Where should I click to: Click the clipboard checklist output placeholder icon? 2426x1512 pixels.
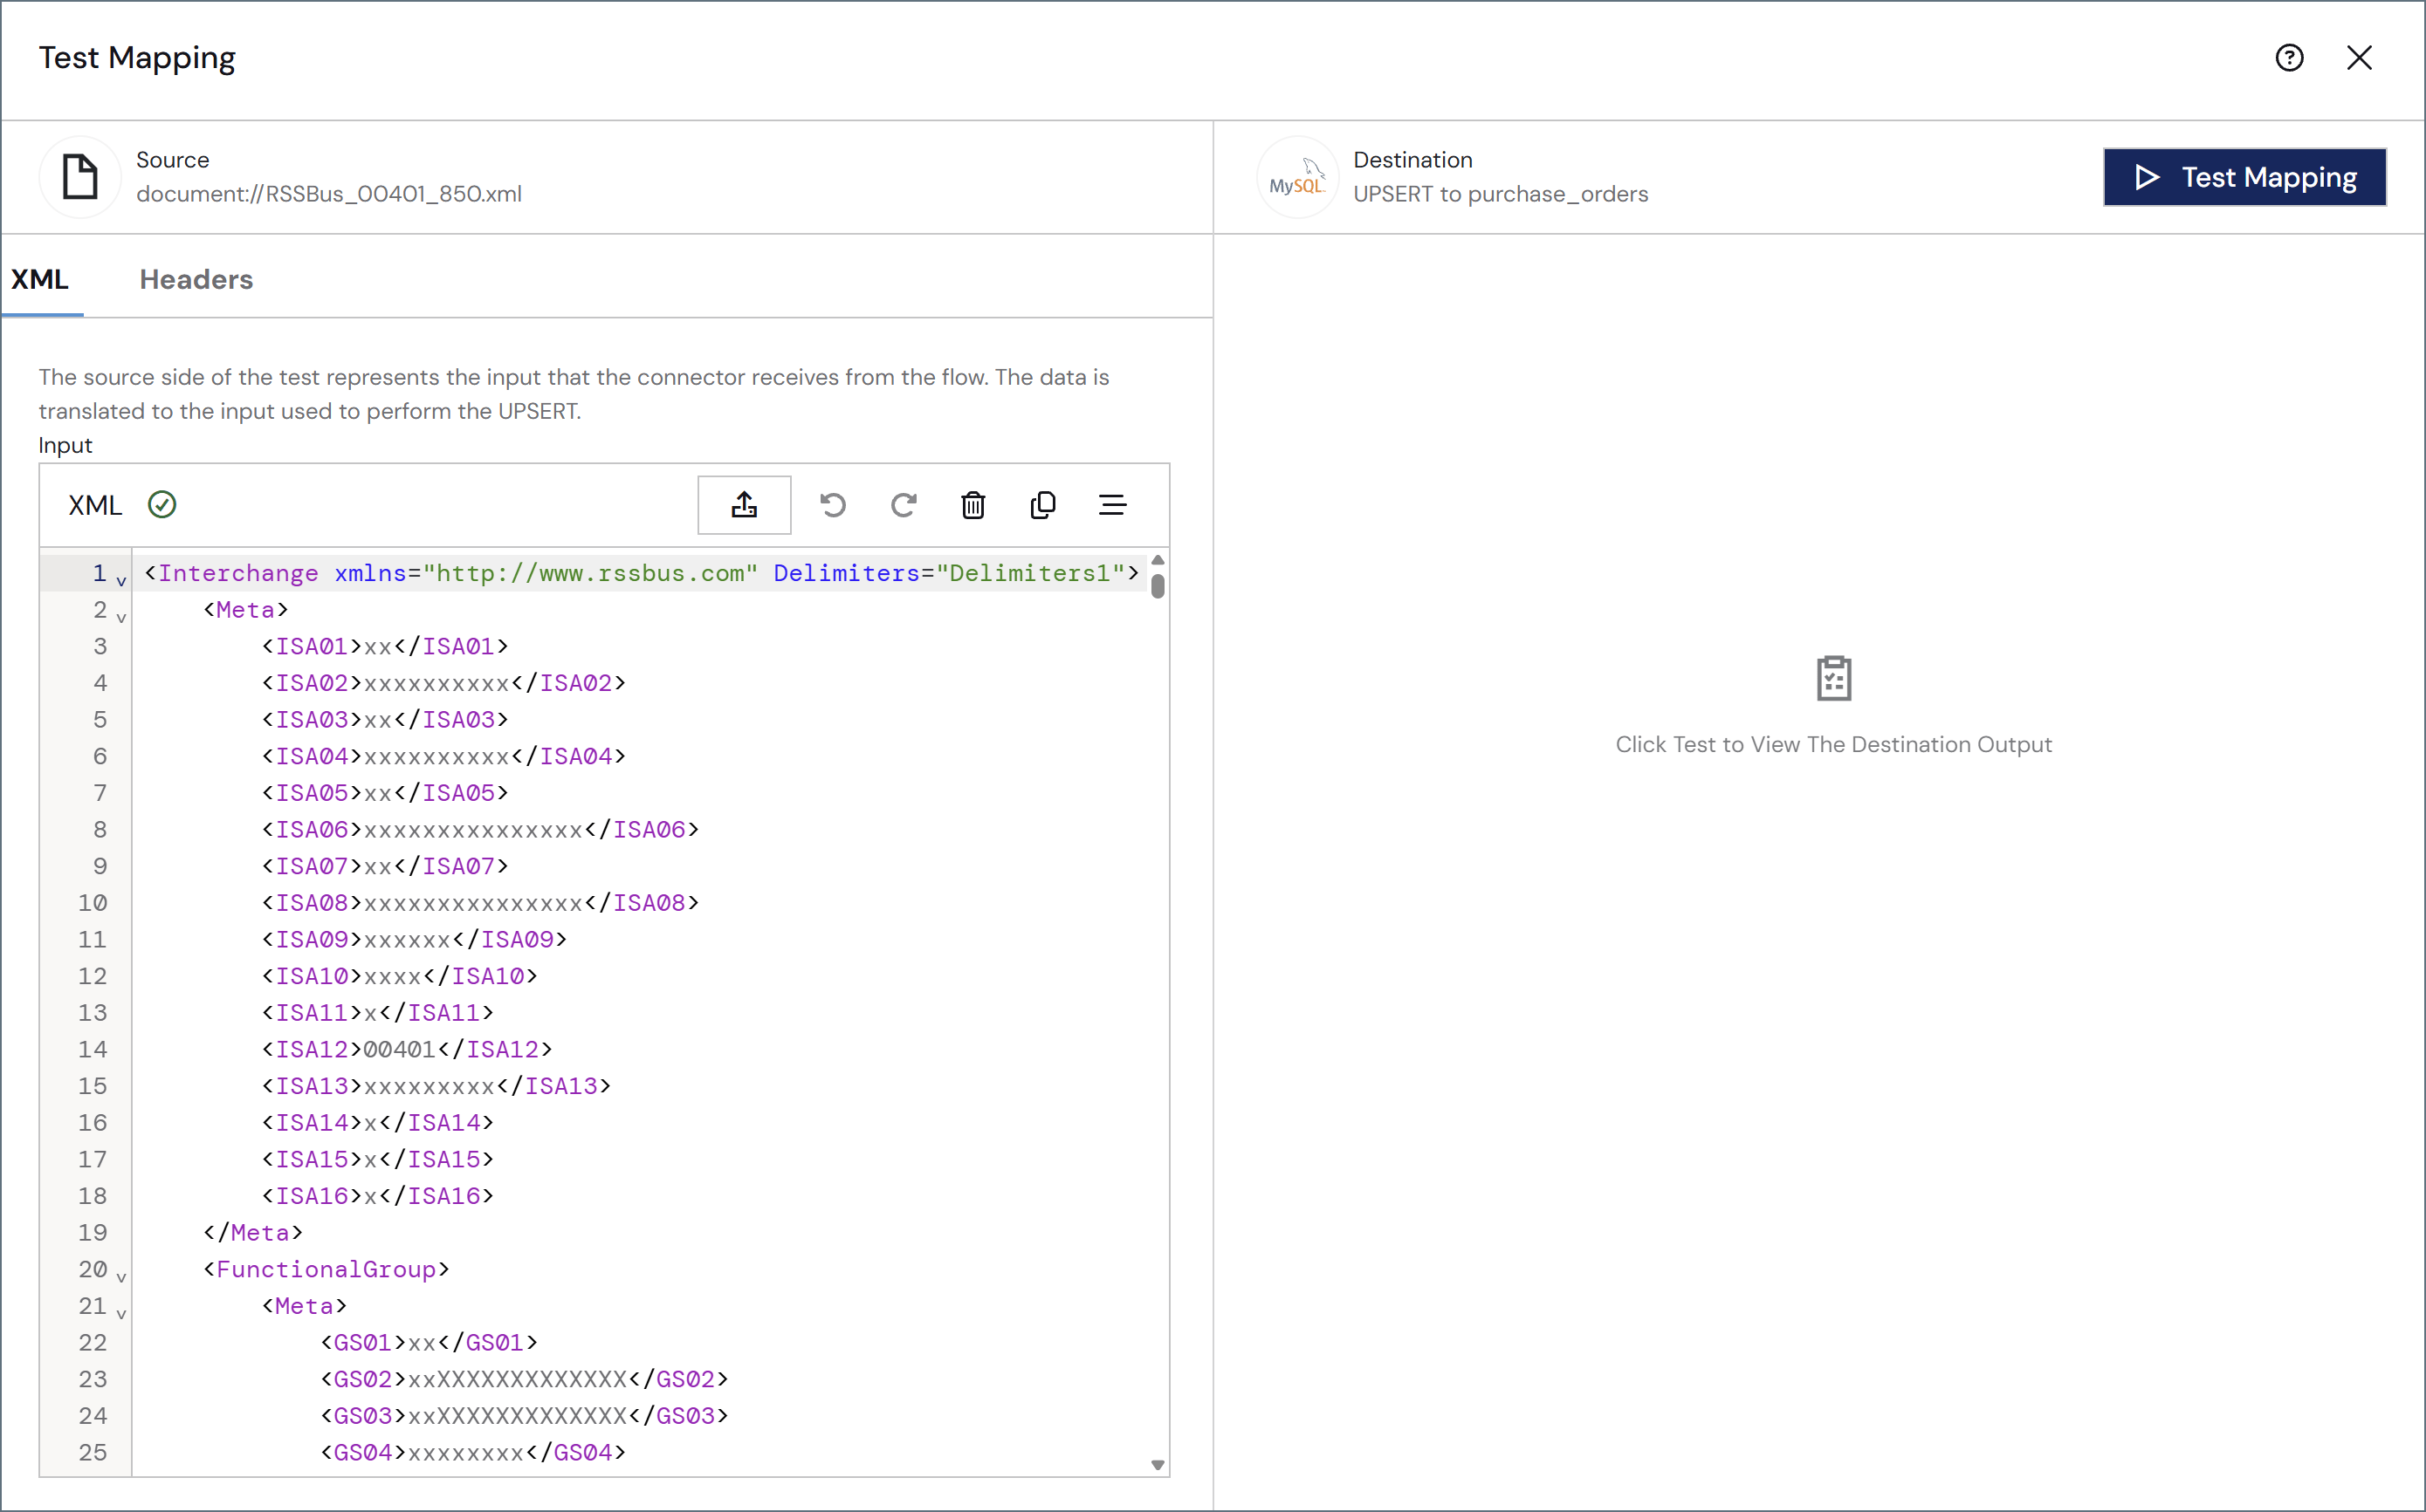pyautogui.click(x=1832, y=679)
